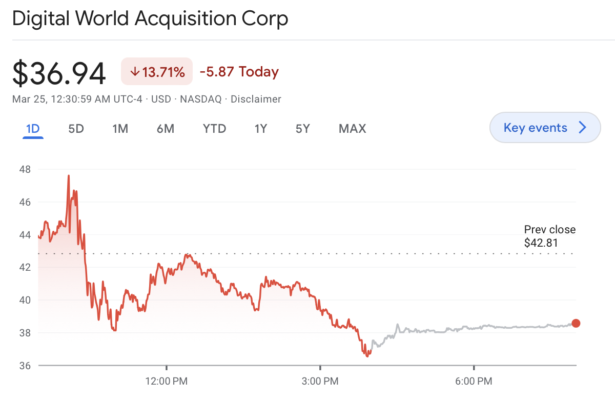Open the 1M price history view
The height and width of the screenshot is (400, 615).
pos(120,129)
